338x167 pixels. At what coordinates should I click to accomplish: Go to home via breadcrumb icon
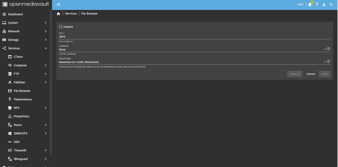(x=58, y=14)
